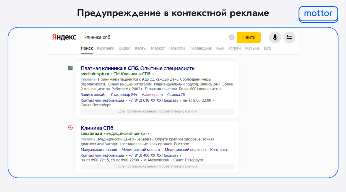Open the Карты tab

point(141,48)
